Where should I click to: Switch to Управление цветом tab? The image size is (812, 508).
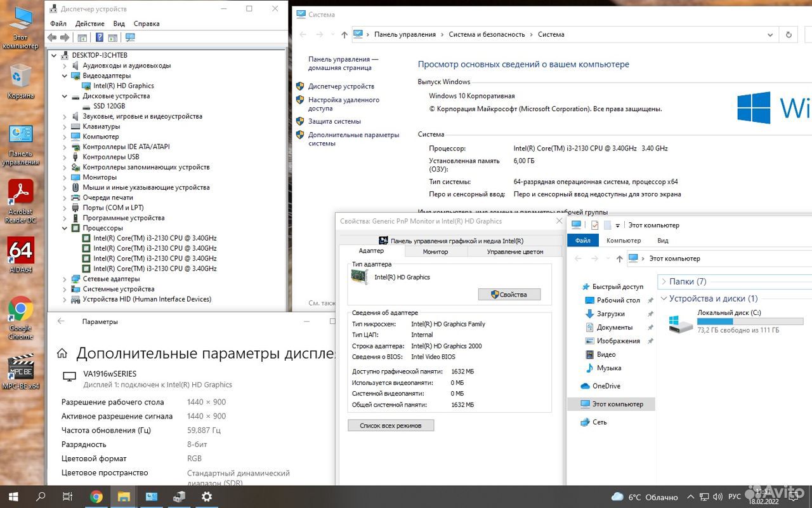tap(514, 251)
